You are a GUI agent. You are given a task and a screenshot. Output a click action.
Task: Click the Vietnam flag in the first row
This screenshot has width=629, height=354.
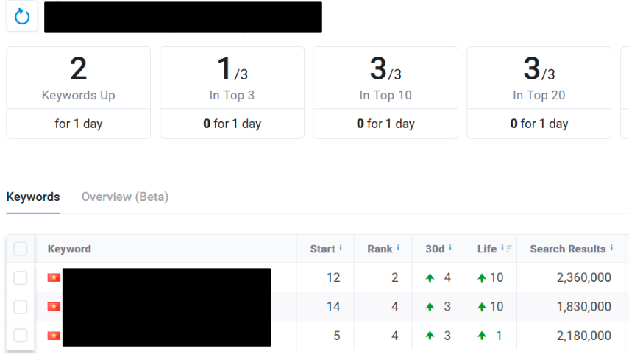54,277
